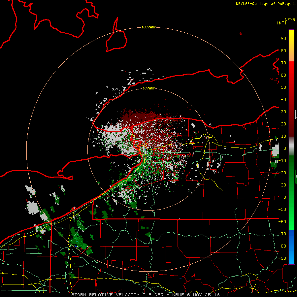Select the -10 knot scale label
Viewport: 297px width, 297px height.
point(282,161)
